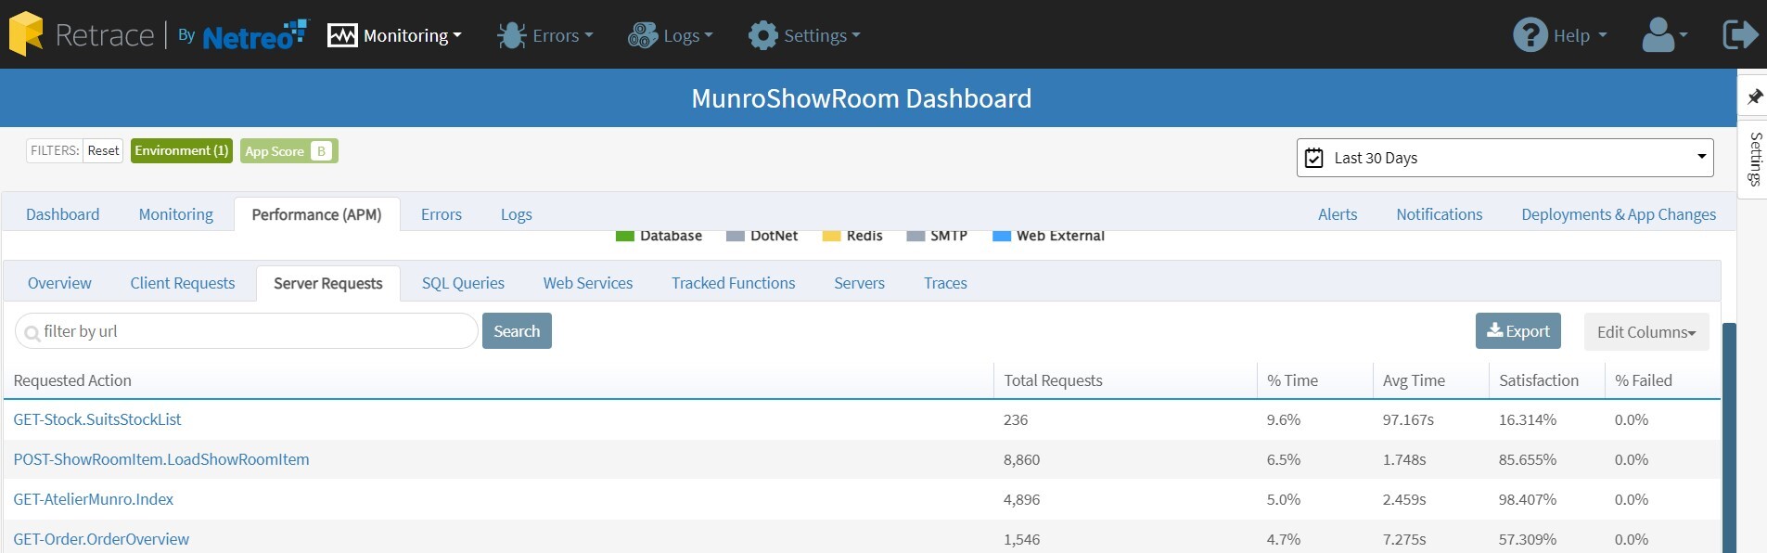Toggle the SMTP legend color swatch

916,236
